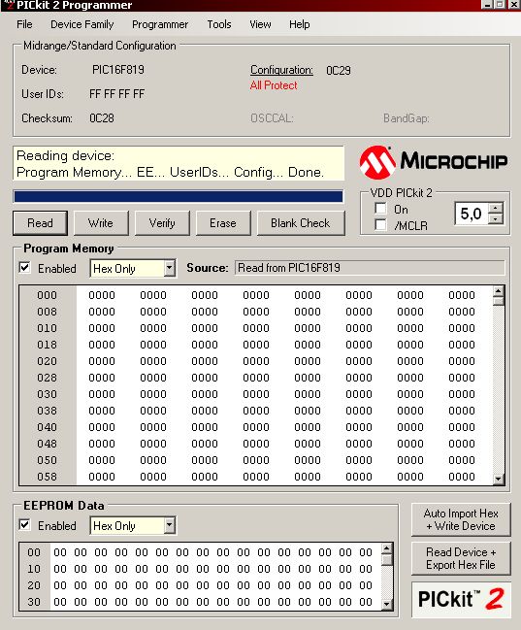
Task: Open the View menu
Action: (260, 24)
